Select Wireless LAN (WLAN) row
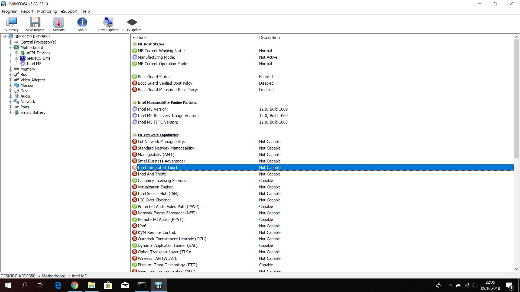 point(322,258)
